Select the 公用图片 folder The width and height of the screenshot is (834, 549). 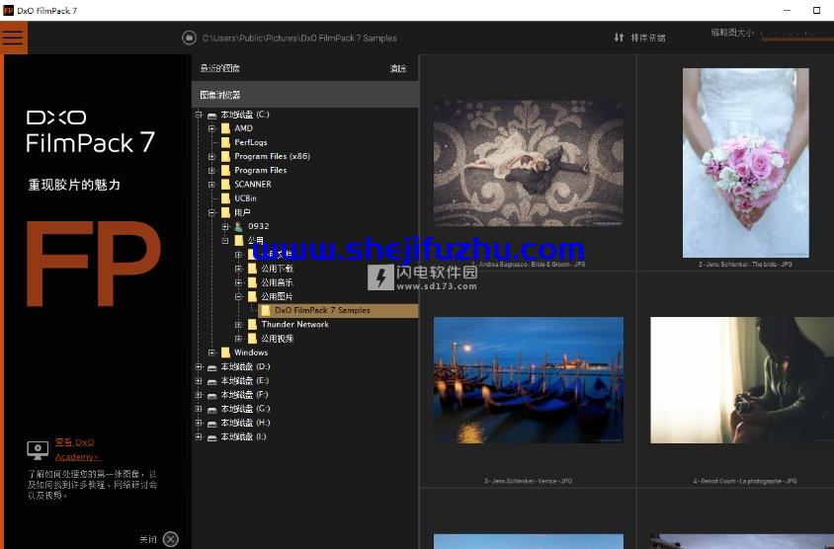(x=277, y=296)
